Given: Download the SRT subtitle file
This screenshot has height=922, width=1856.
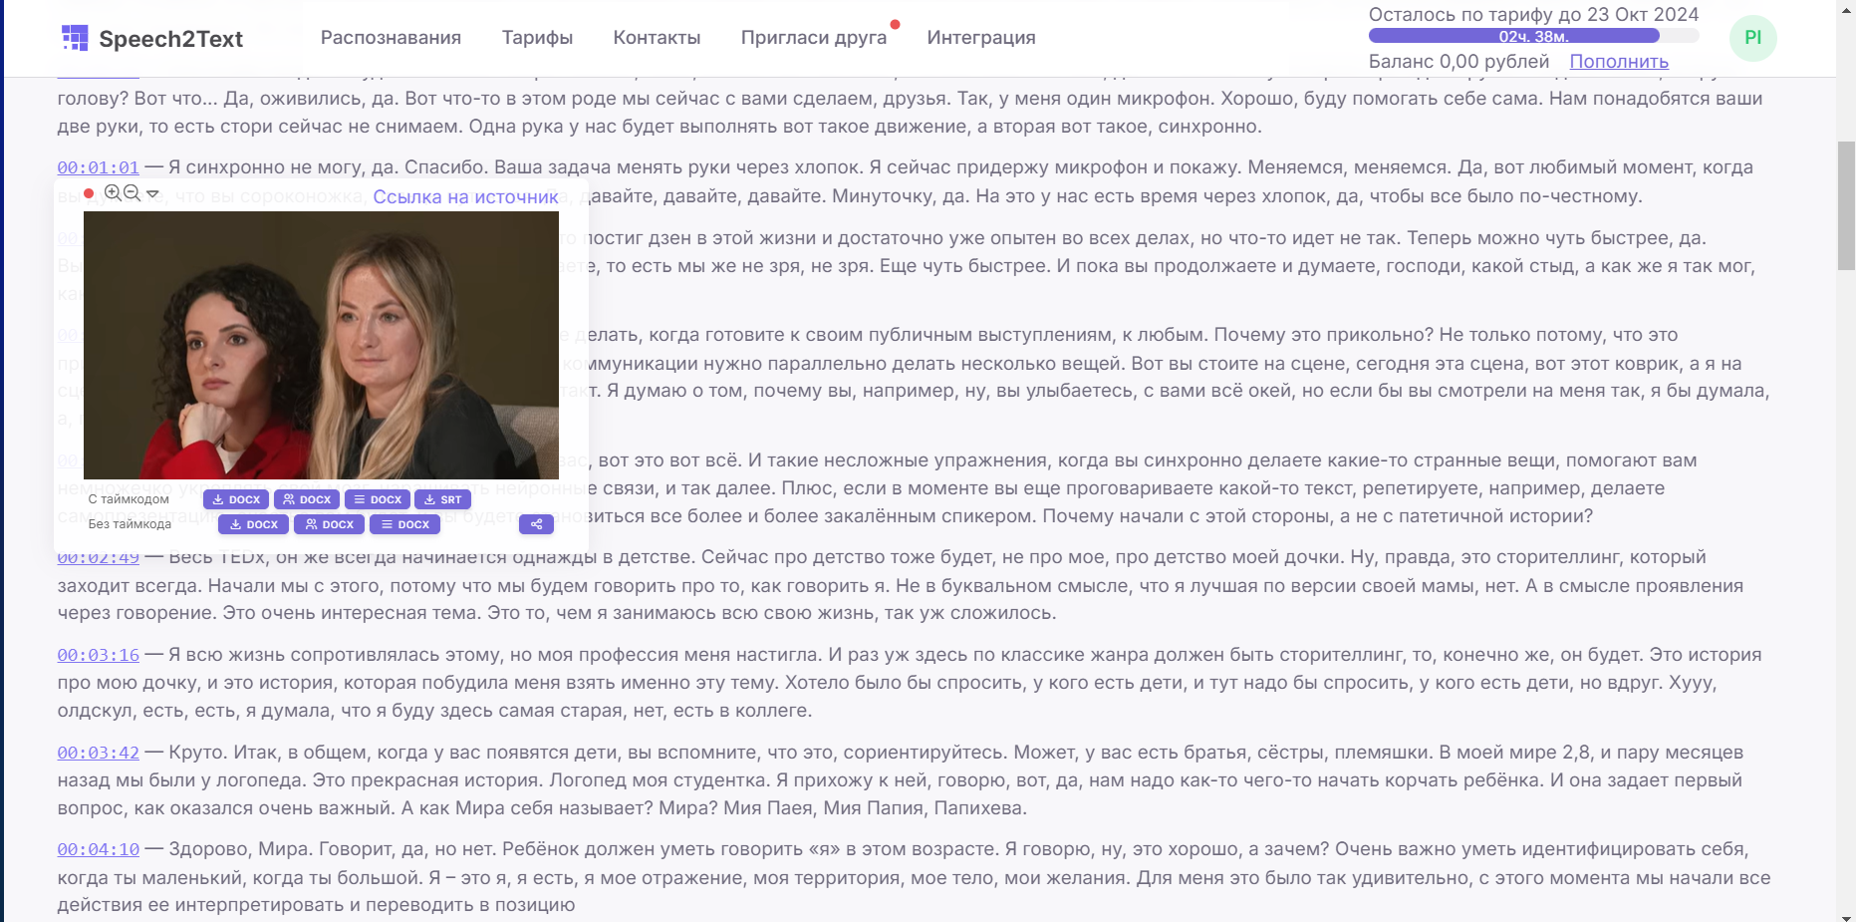Looking at the screenshot, I should (442, 499).
